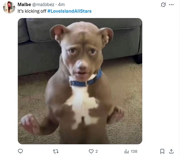Retweet the Love Island post
This screenshot has height=156, width=180.
pos(55,151)
